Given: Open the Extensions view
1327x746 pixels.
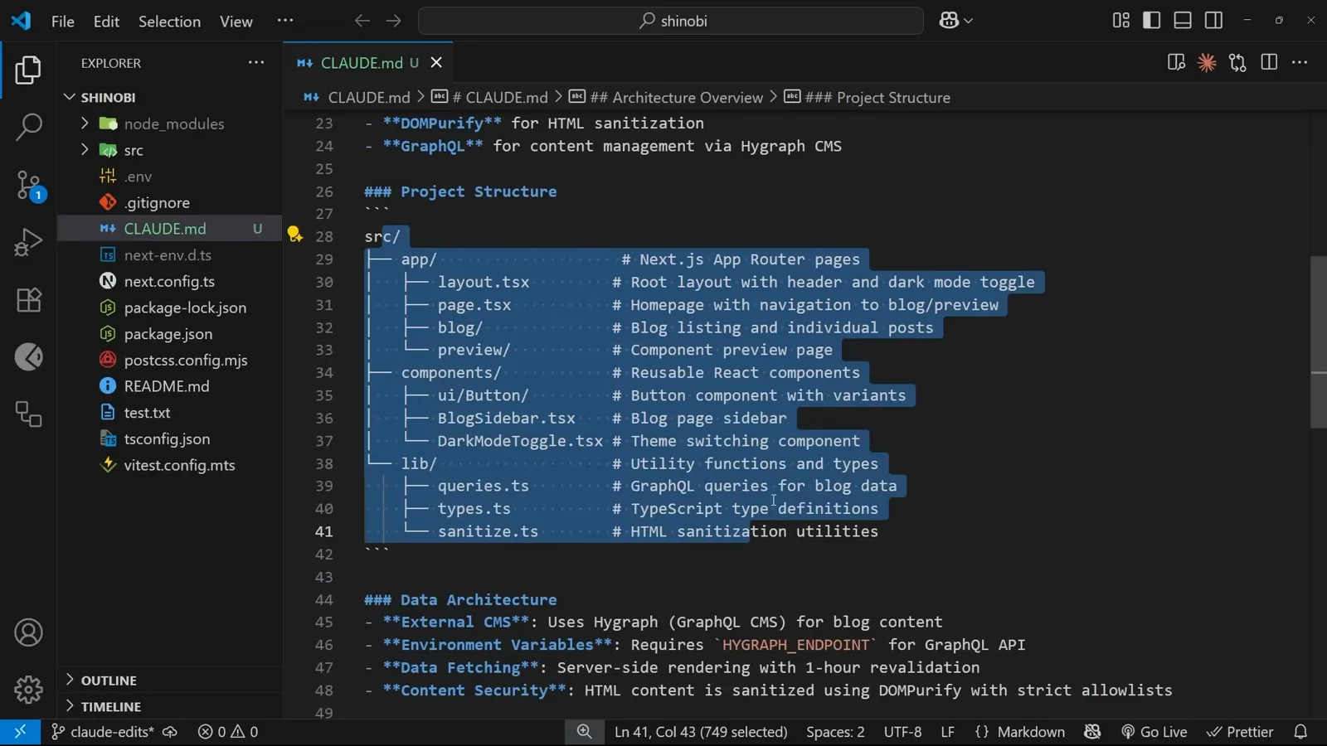Looking at the screenshot, I should coord(28,299).
